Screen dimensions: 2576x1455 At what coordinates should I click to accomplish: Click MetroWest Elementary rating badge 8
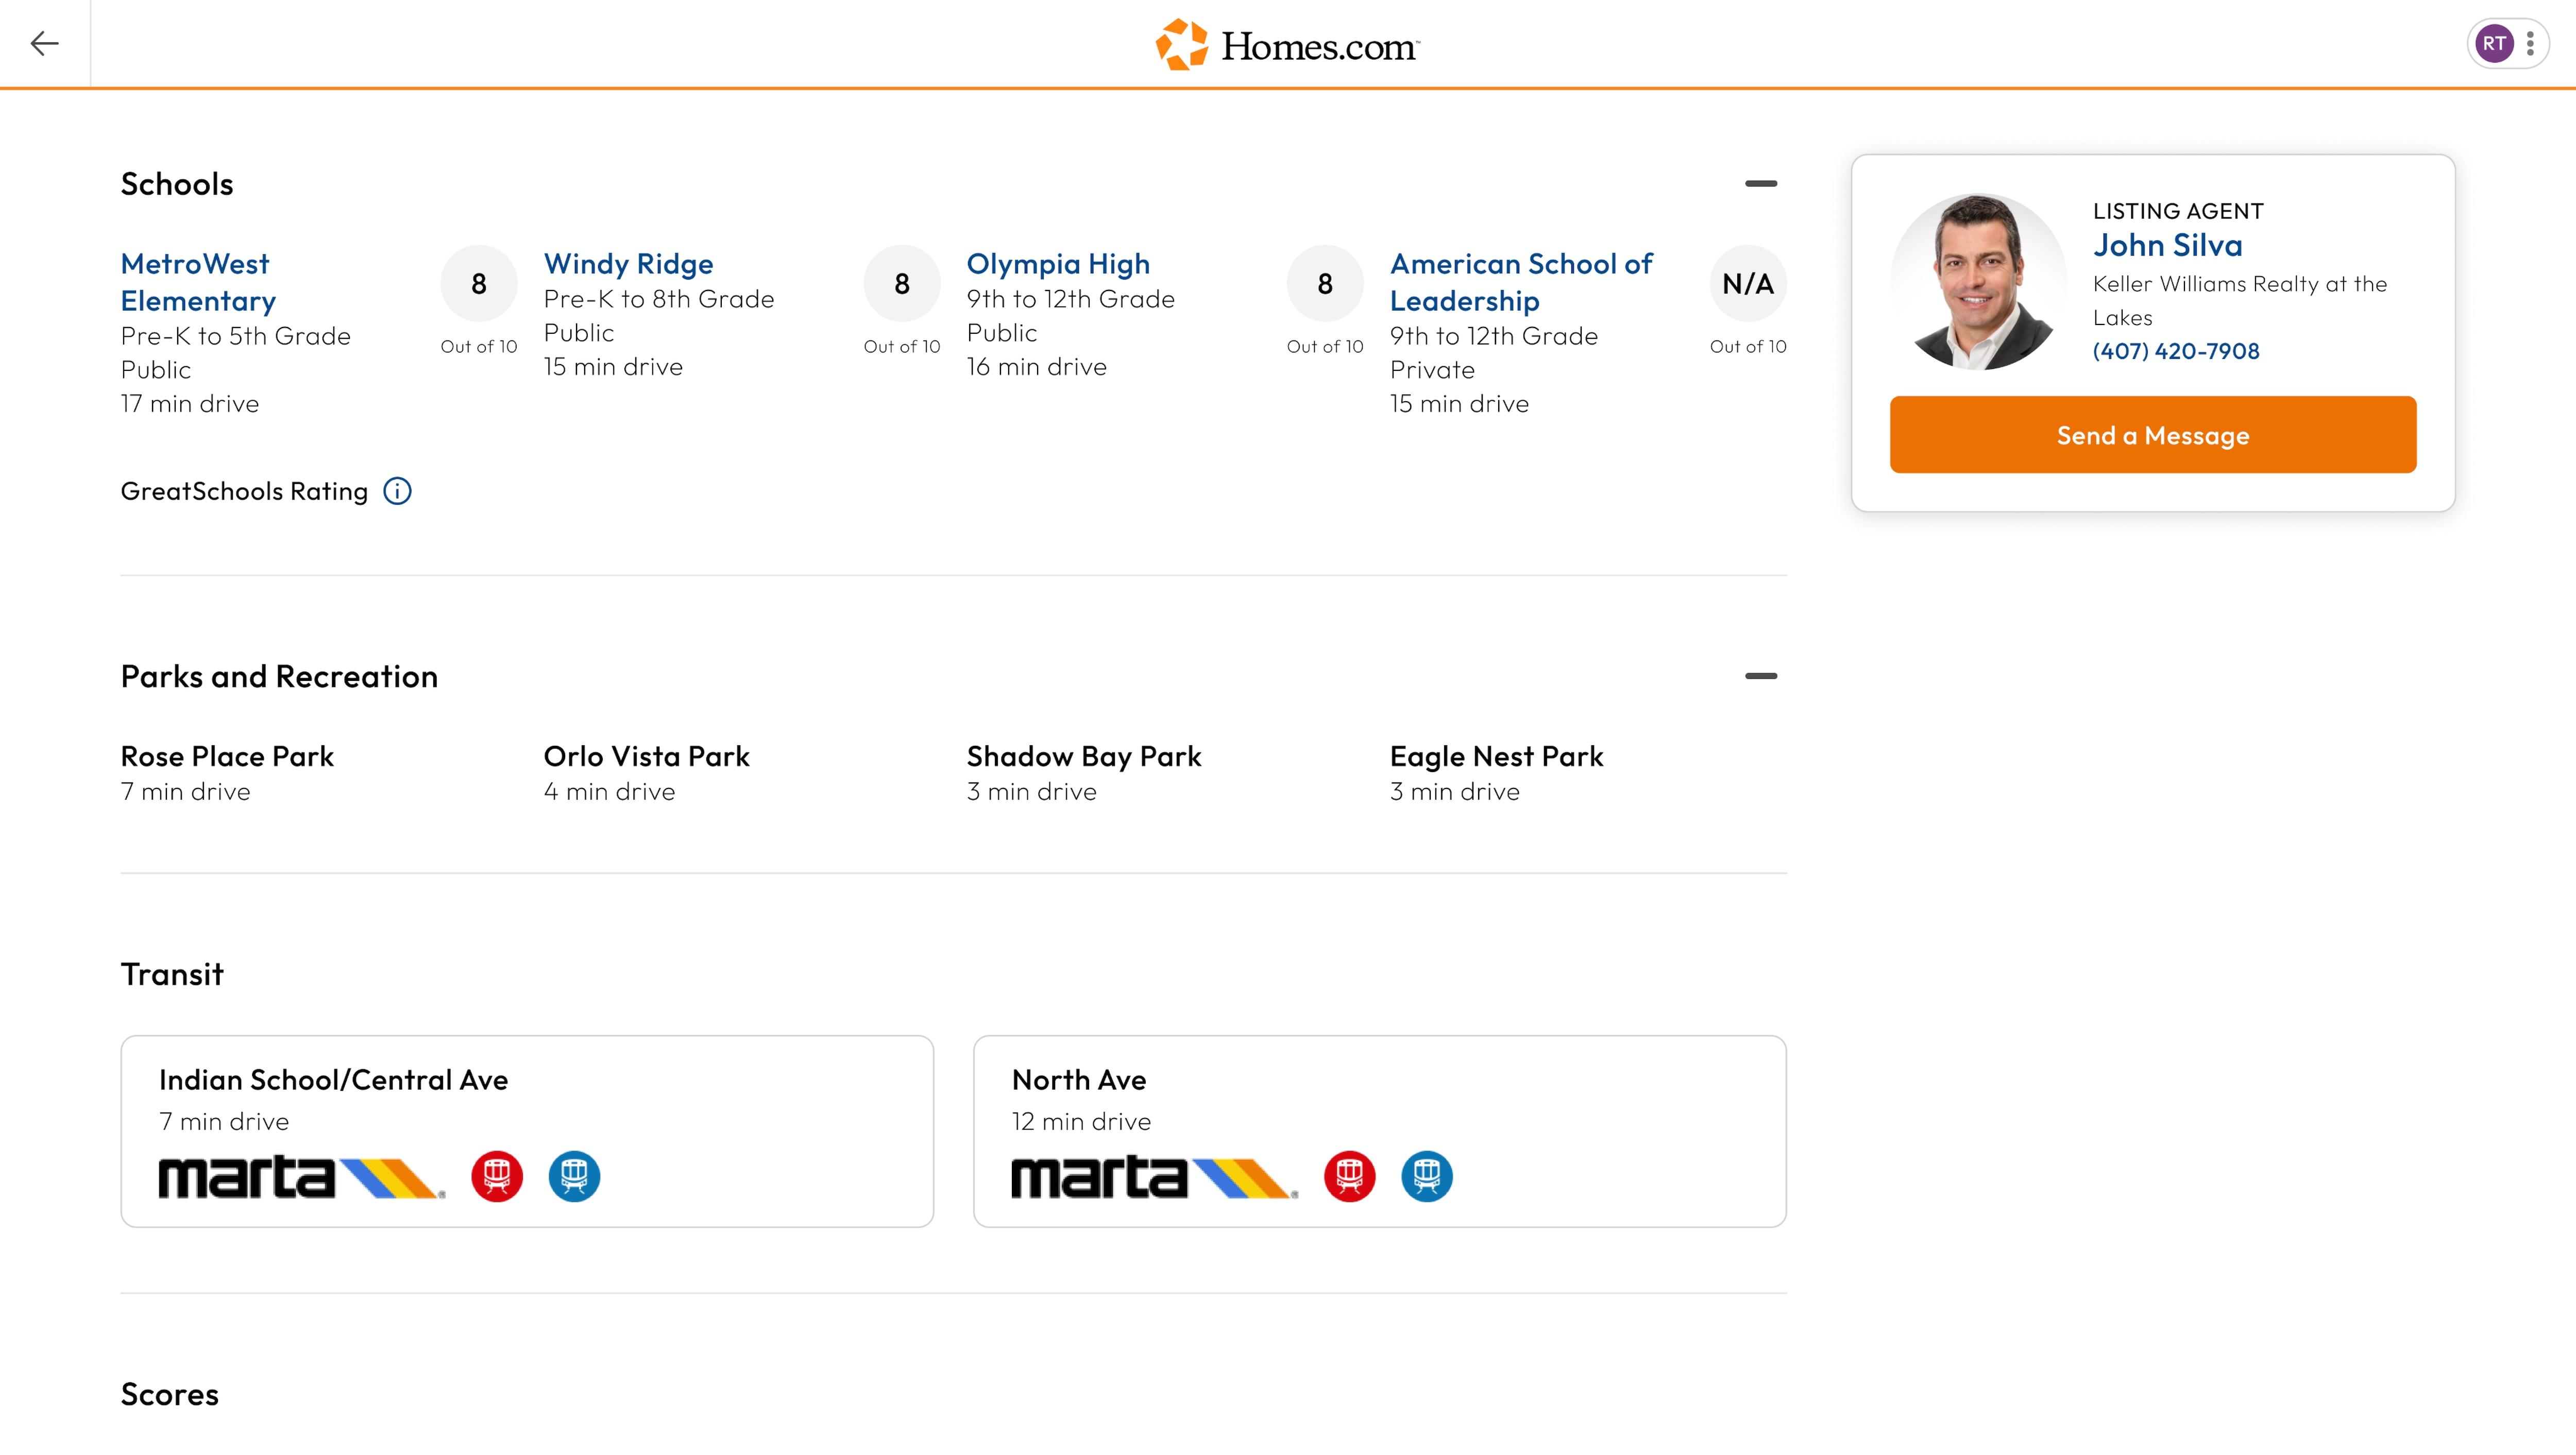[479, 284]
